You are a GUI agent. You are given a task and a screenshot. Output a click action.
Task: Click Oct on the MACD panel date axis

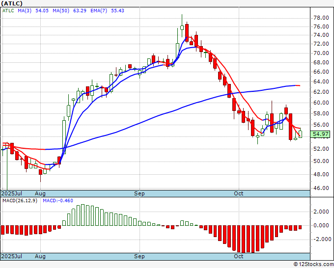[239, 256]
